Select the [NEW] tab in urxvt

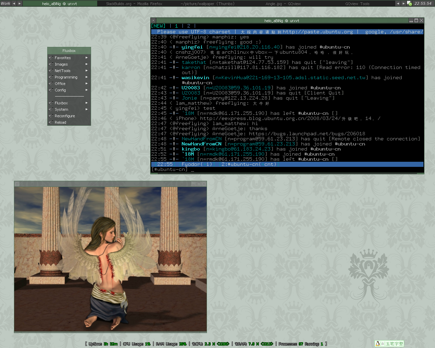pyautogui.click(x=158, y=26)
